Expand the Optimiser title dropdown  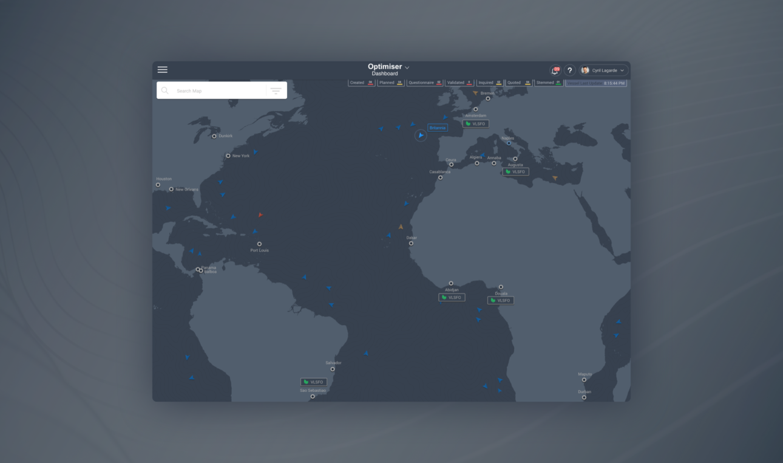coord(407,67)
